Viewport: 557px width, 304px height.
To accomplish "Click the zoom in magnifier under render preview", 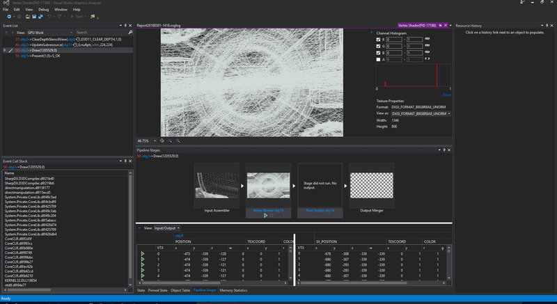I will (178, 141).
